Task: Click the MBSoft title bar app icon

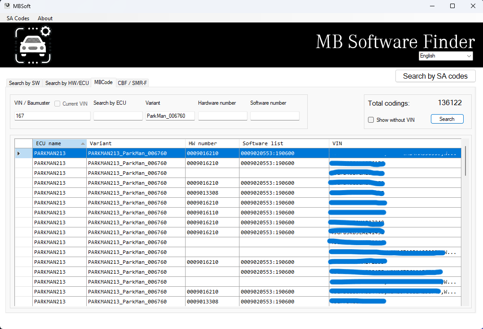Action: pos(7,6)
